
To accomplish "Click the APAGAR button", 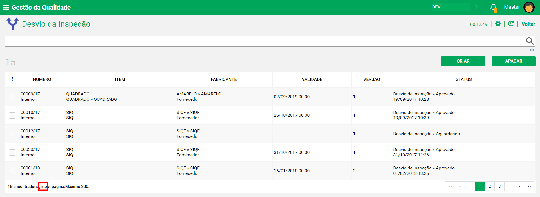I will (514, 61).
